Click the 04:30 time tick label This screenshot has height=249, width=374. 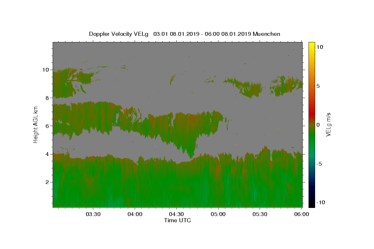pos(176,214)
